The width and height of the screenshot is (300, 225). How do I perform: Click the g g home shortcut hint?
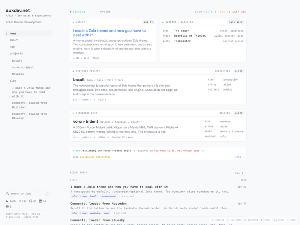click(279, 220)
